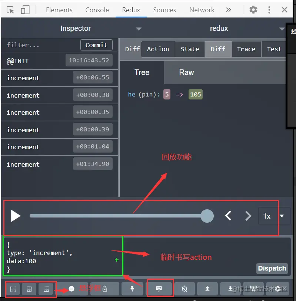The width and height of the screenshot is (296, 301).
Task: Lock changes with the padlock icon
Action: [105, 289]
